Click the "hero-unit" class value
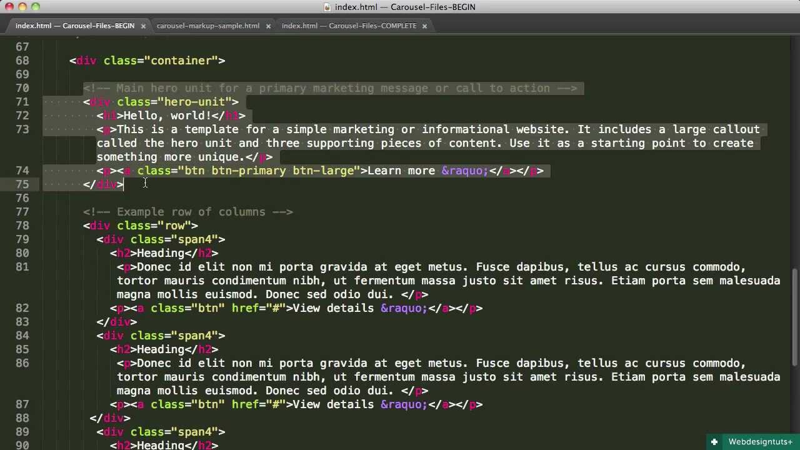 194,102
